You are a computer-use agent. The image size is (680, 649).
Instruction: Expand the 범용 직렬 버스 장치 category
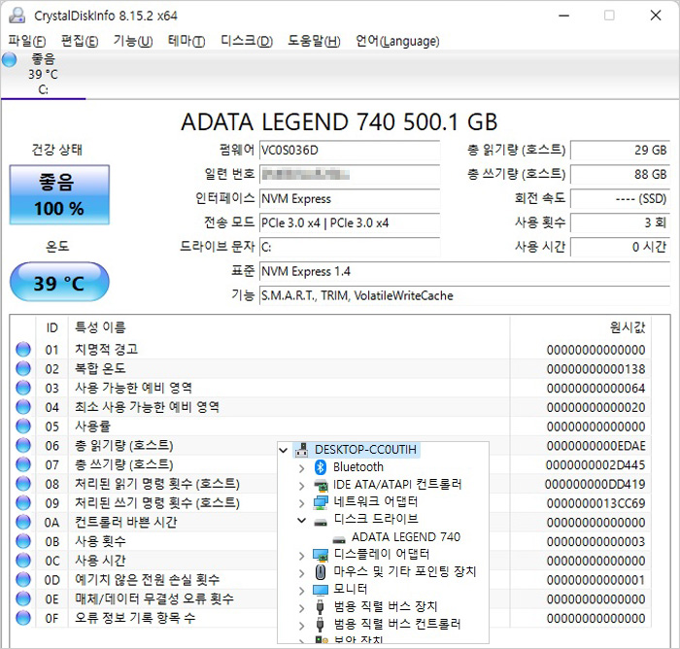pyautogui.click(x=302, y=608)
